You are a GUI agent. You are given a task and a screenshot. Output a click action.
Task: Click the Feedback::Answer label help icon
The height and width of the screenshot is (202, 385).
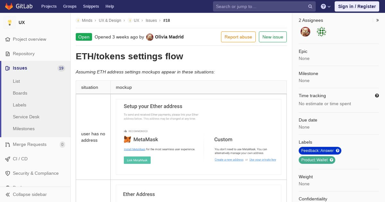(338, 151)
